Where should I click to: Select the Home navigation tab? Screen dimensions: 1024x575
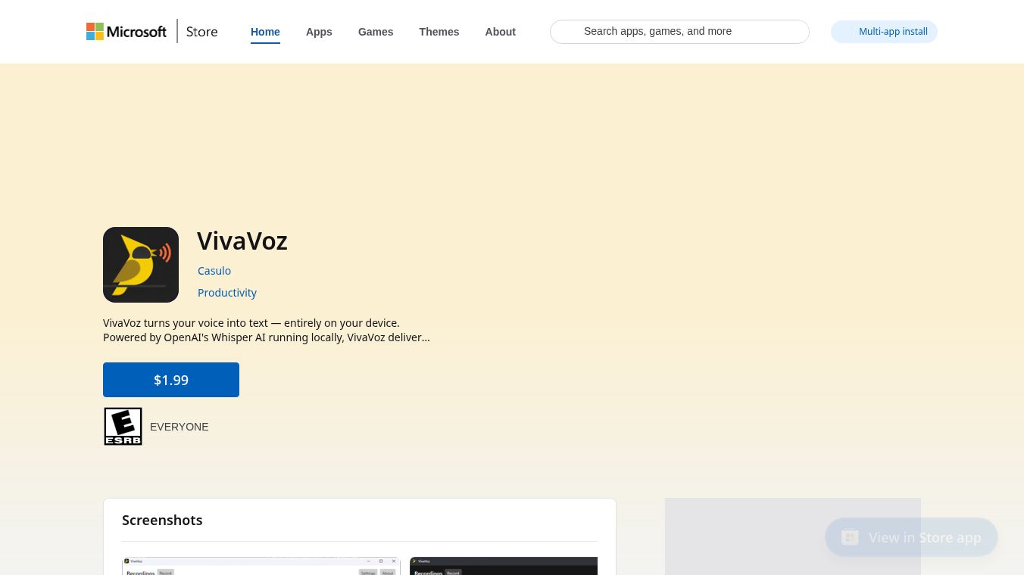click(265, 32)
